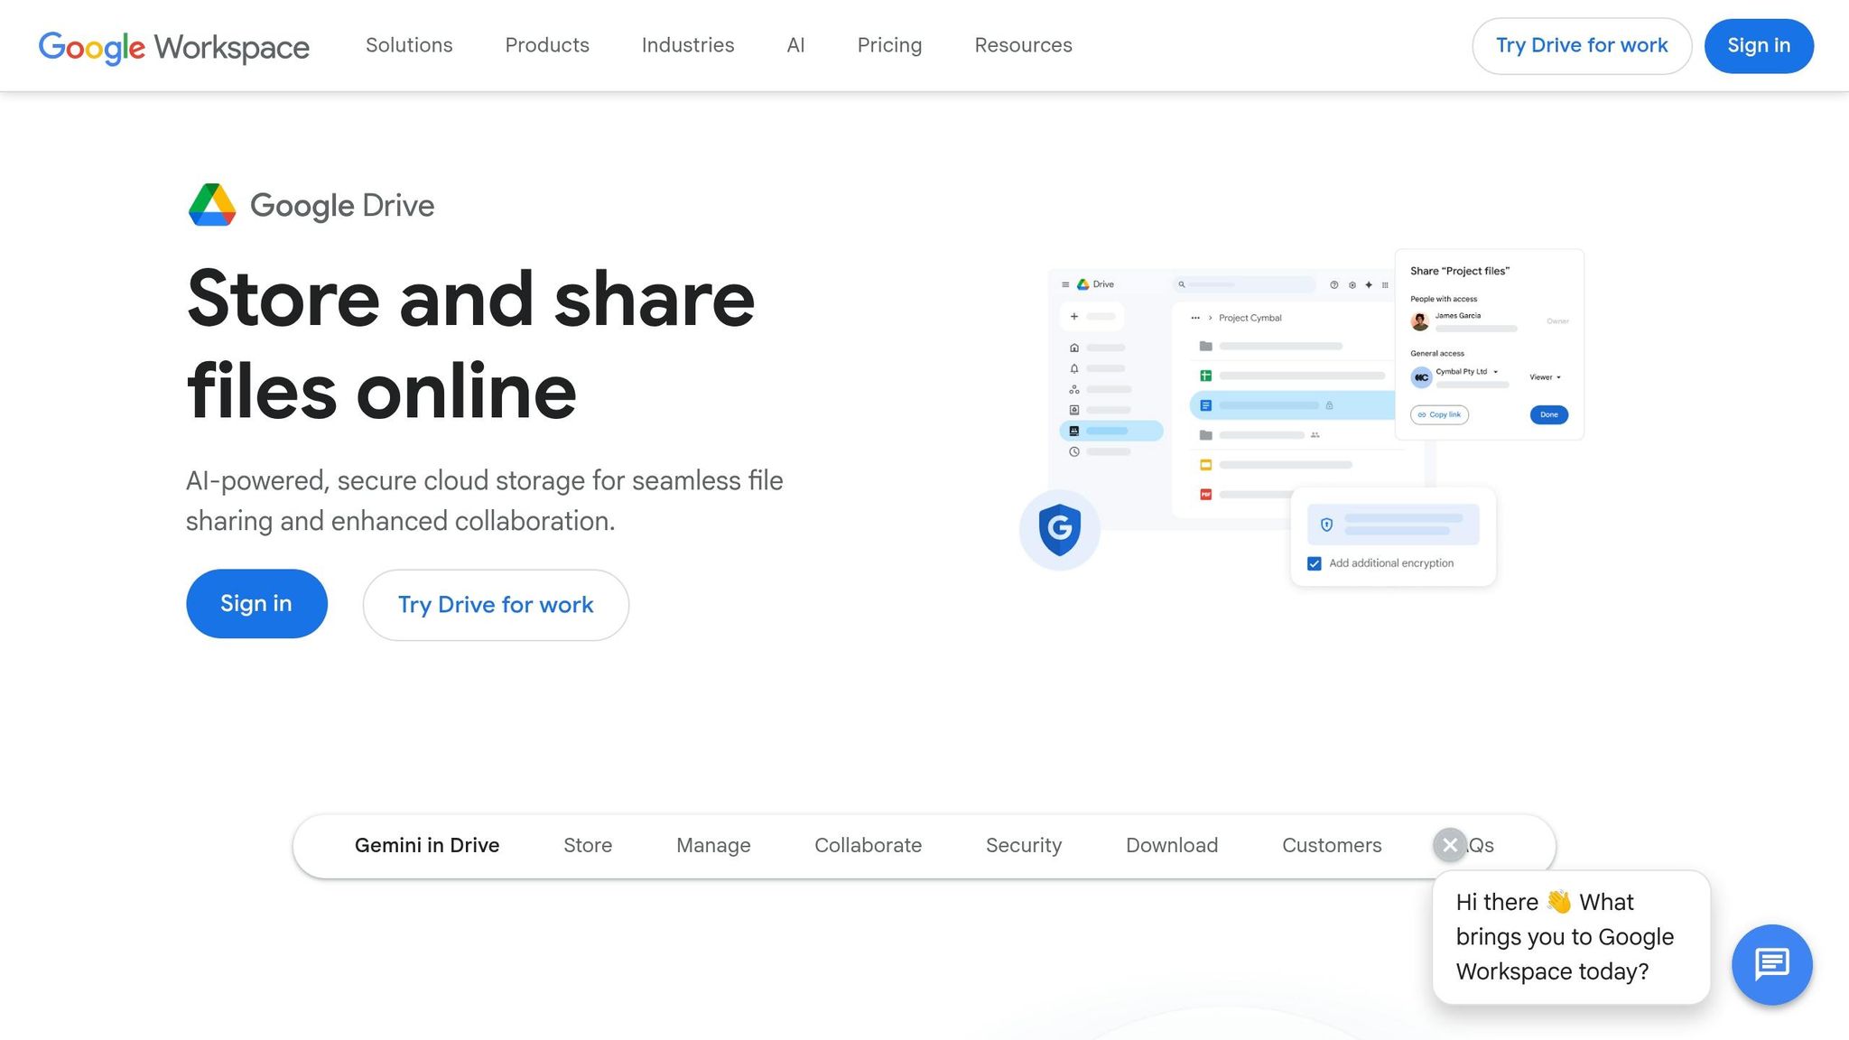Click the Google Workspace logo
This screenshot has height=1040, width=1849.
173,46
